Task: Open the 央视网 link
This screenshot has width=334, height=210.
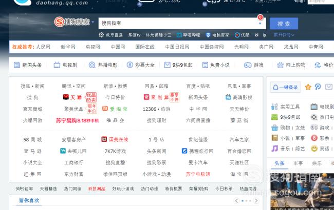Action: [92, 47]
